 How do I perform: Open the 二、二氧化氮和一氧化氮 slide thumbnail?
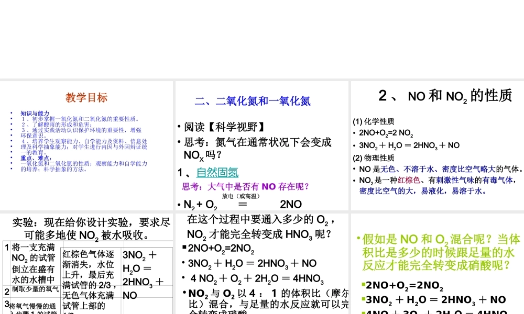(261, 145)
